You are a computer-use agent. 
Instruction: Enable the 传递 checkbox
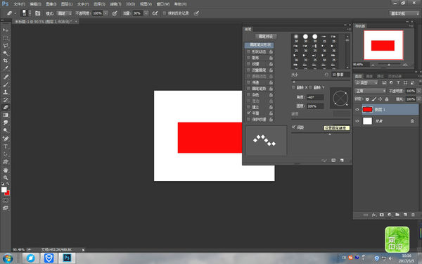click(x=249, y=82)
